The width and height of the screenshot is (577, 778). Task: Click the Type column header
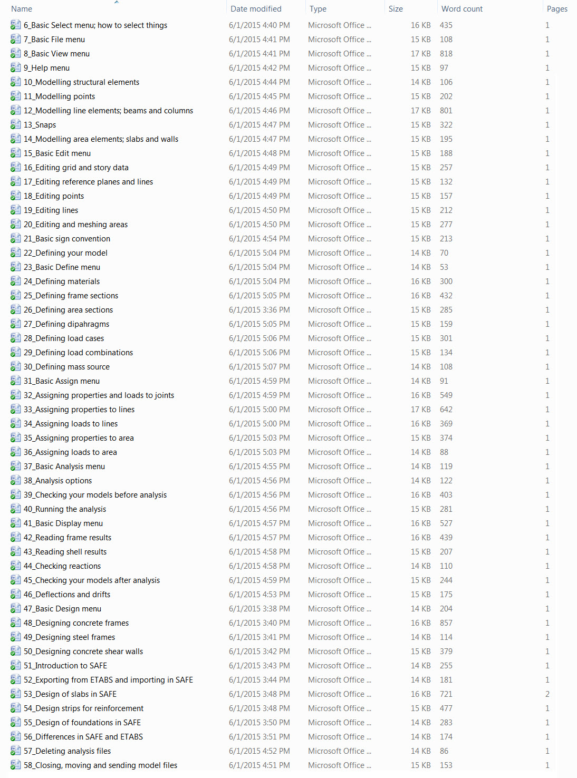318,9
